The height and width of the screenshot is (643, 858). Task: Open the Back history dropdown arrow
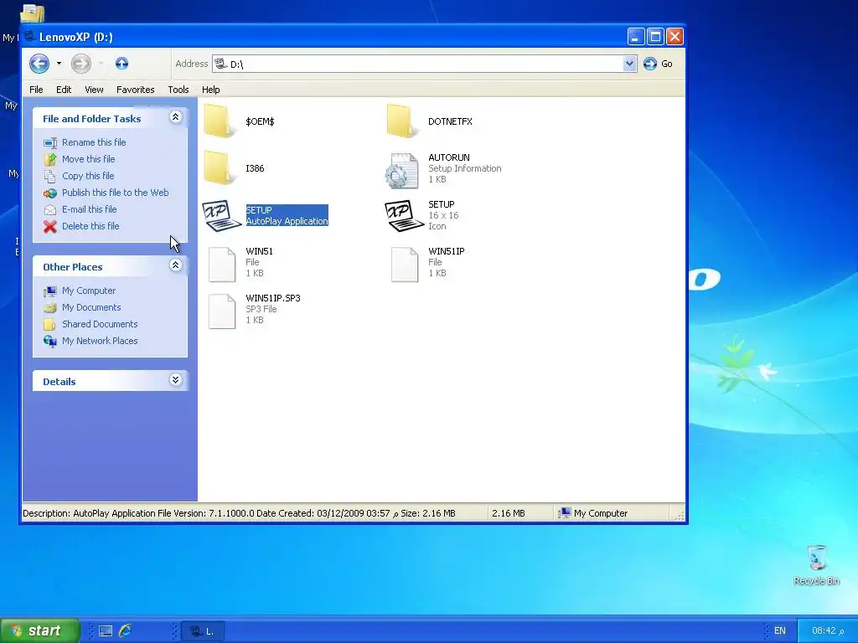59,64
